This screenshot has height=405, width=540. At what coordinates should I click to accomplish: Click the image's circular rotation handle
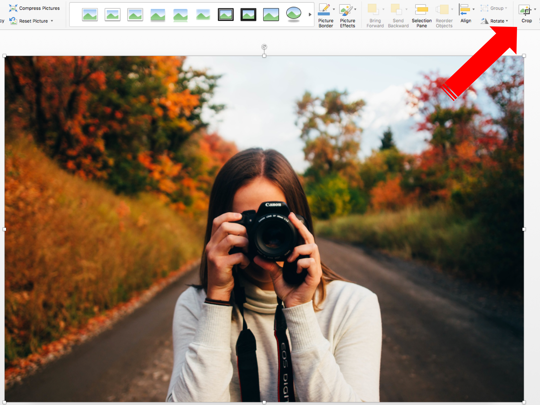264,47
